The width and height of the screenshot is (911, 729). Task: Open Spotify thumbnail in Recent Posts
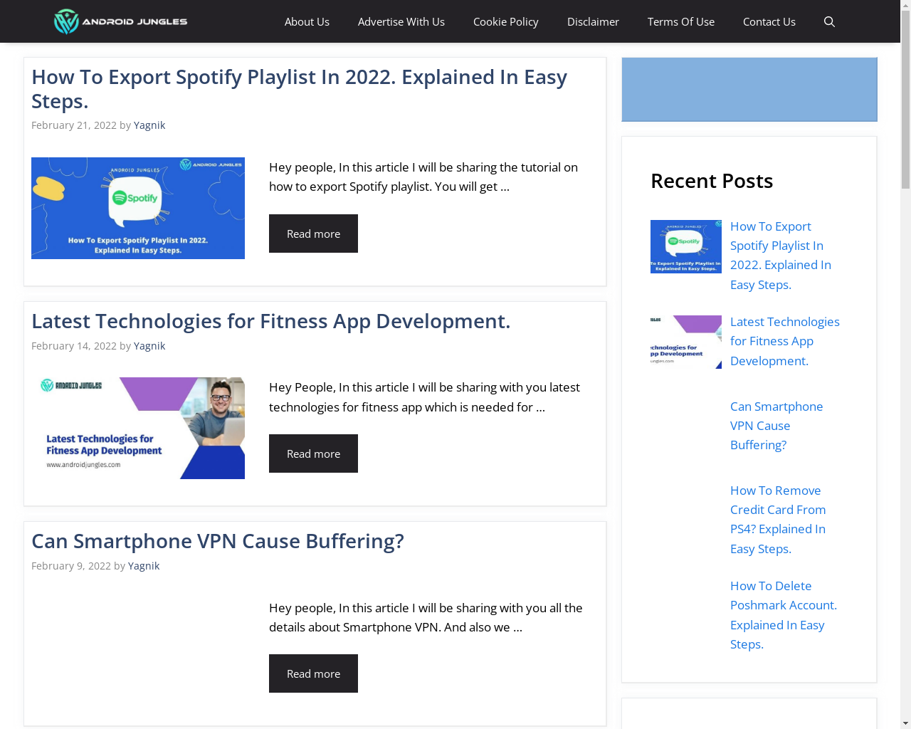pyautogui.click(x=686, y=246)
